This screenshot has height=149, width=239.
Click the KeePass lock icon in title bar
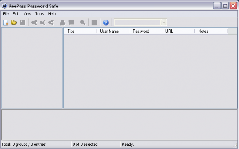(x=4, y=6)
